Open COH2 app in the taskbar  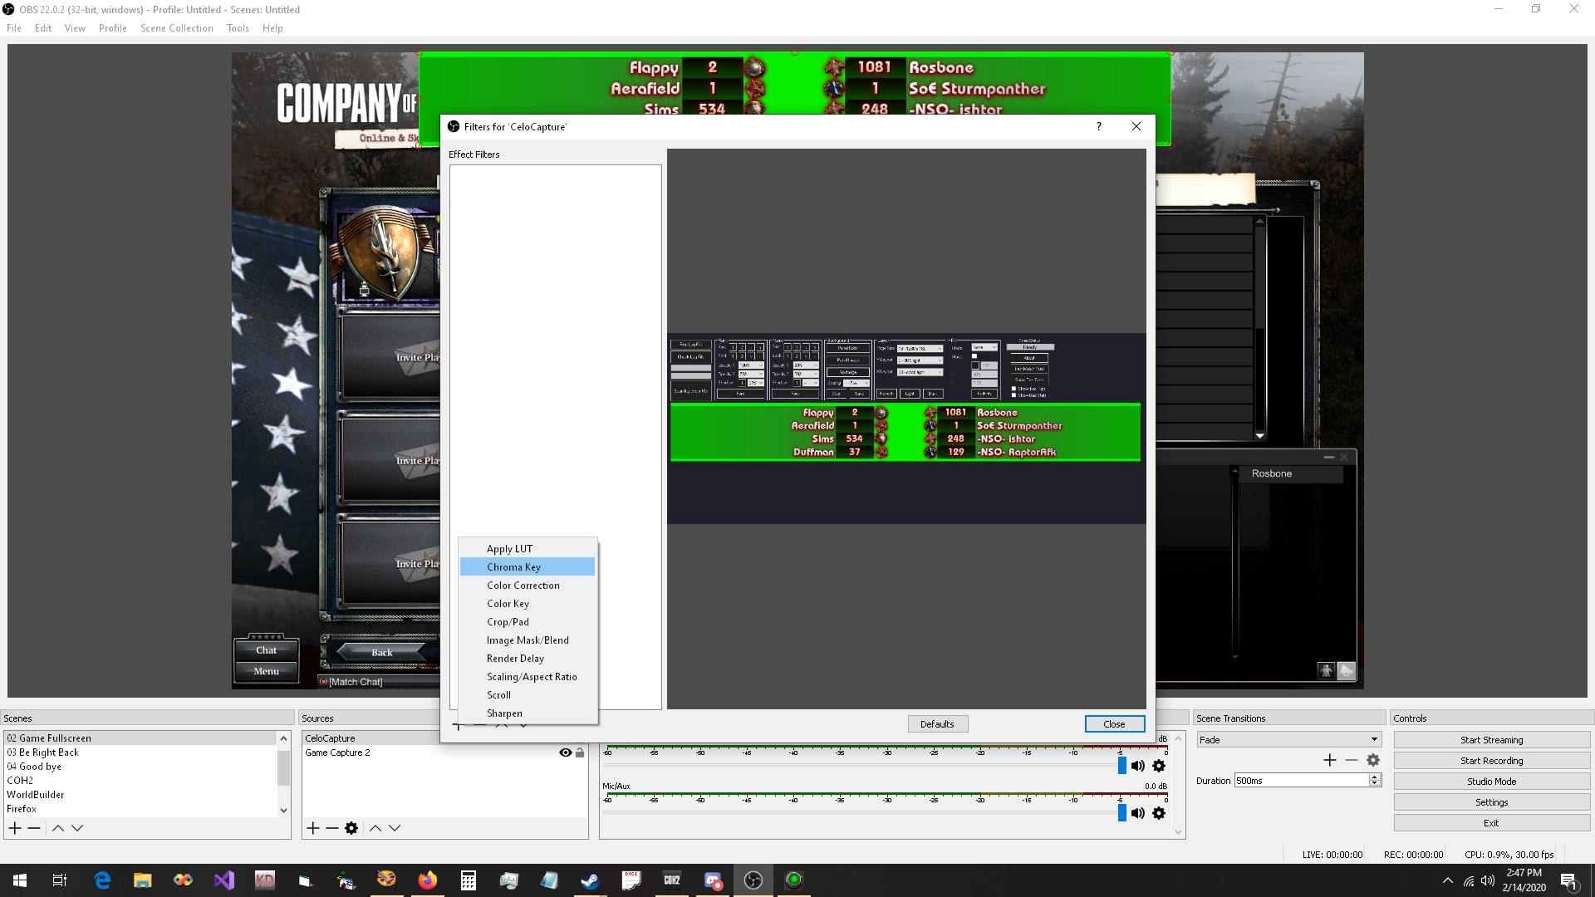pos(671,880)
